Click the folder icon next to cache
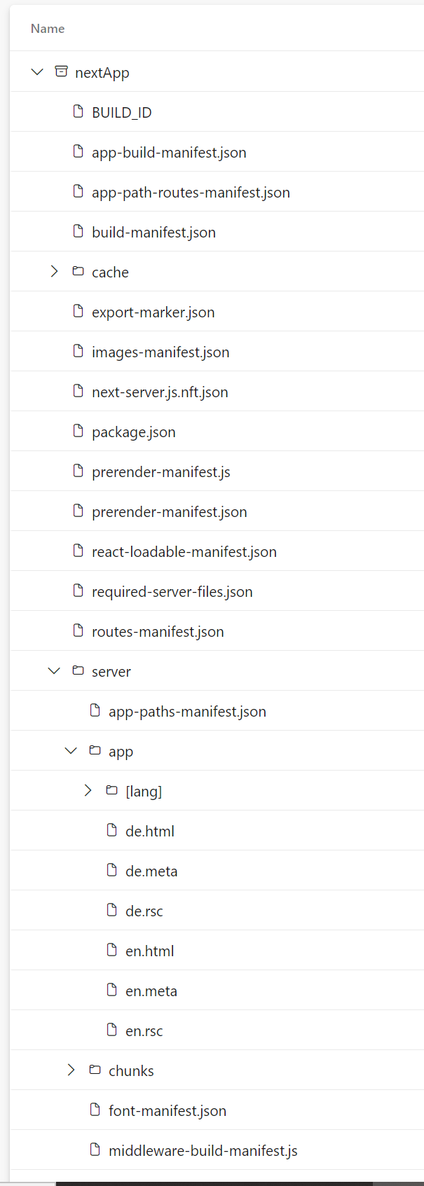Screen dimensions: 424x1186 click(x=78, y=270)
